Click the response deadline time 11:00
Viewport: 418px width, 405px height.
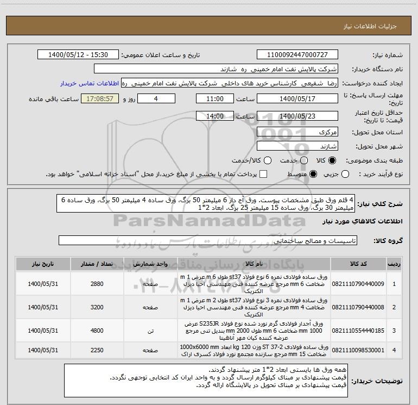(x=215, y=98)
